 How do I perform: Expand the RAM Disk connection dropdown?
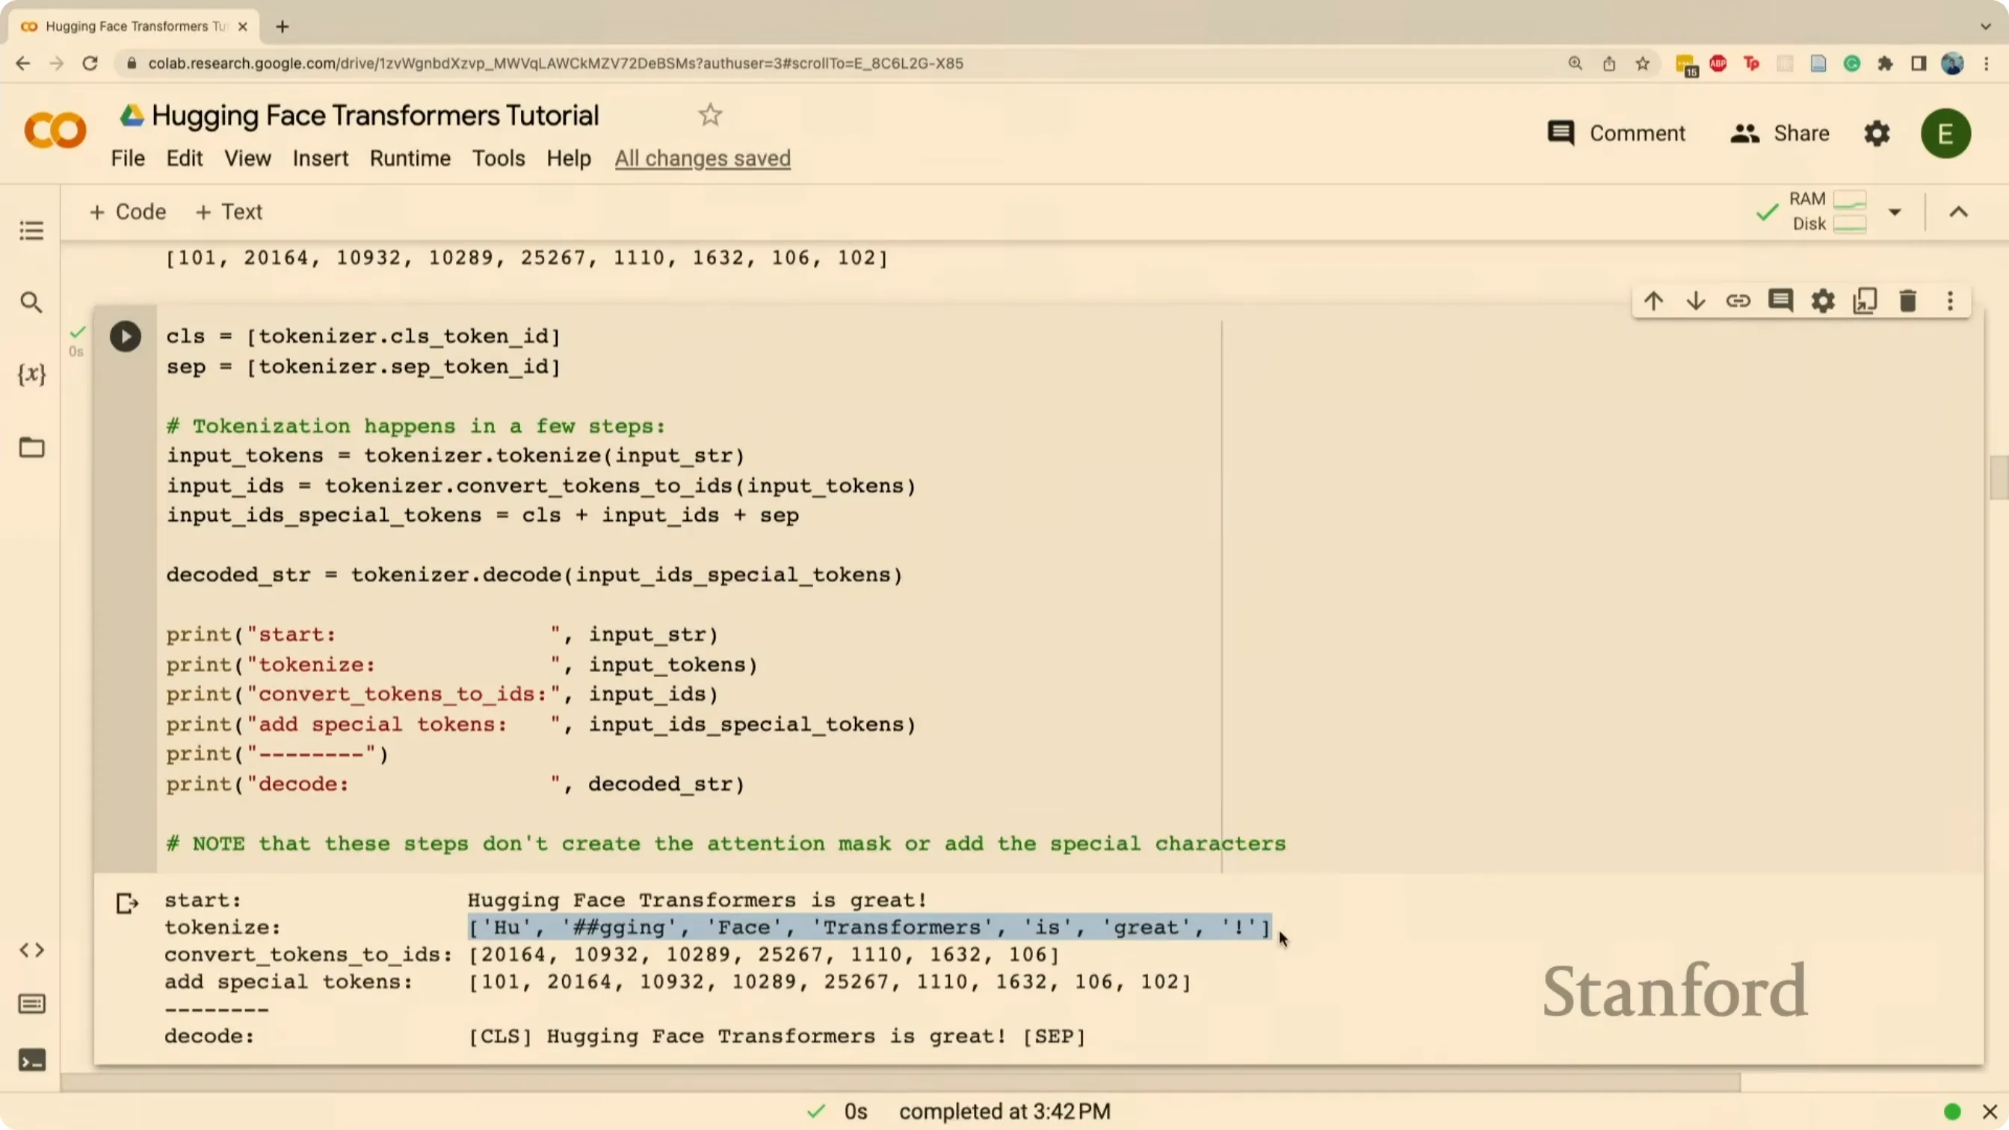pos(1895,212)
